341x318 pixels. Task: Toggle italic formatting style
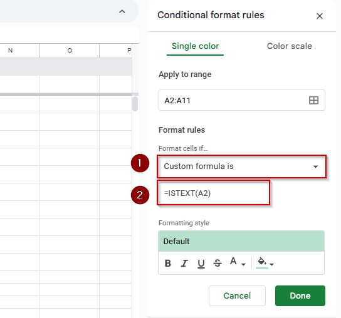184,264
